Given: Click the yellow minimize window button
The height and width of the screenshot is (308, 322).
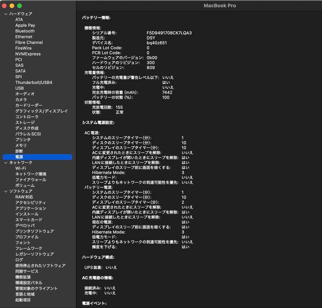Looking at the screenshot, I should tap(12, 6).
